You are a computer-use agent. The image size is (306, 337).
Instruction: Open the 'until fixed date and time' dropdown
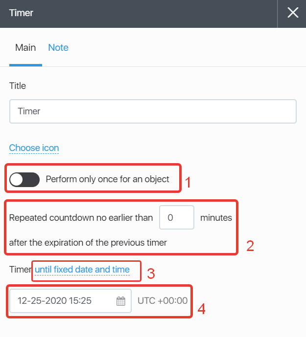pyautogui.click(x=82, y=270)
